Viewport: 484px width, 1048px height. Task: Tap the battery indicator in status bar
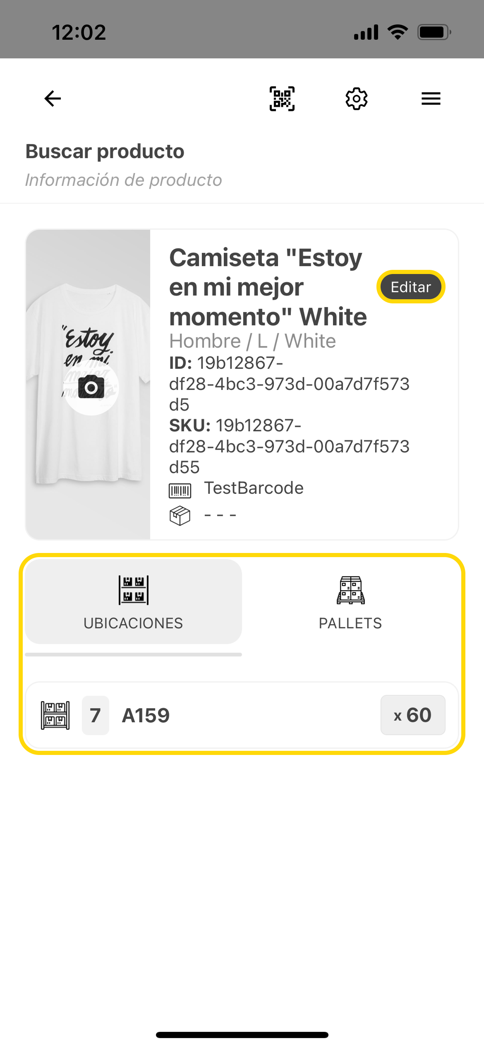click(434, 32)
